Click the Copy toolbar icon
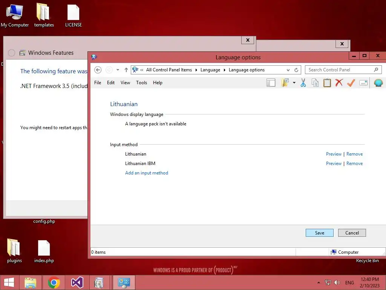Viewport: 386px width, 290px height. pyautogui.click(x=315, y=83)
